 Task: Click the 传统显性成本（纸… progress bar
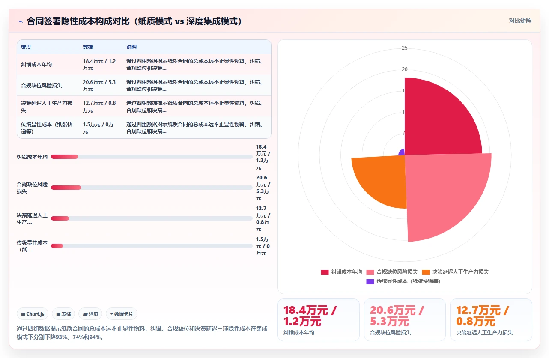click(x=152, y=246)
